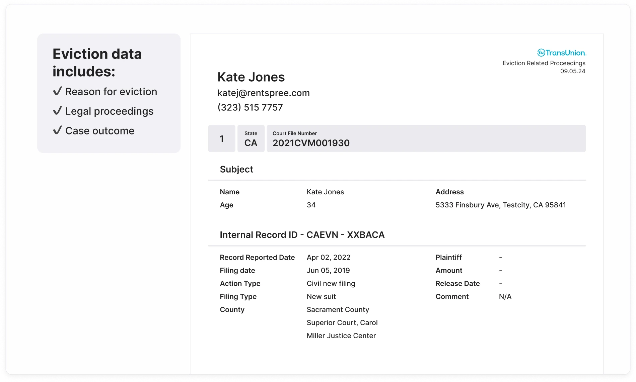Viewport: 636px width, 382px height.
Task: Click the report date 09.05.24
Action: [573, 71]
